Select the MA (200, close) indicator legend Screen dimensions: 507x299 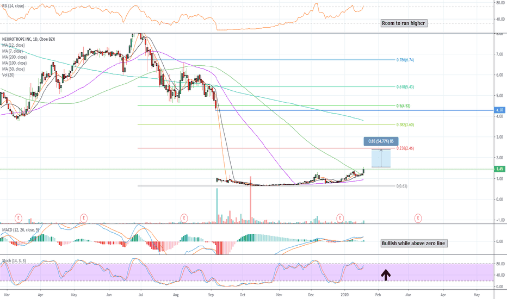14,57
